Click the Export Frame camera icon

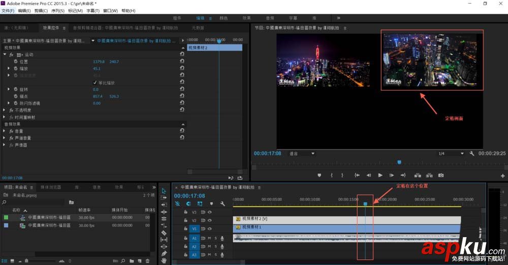pyautogui.click(x=441, y=175)
